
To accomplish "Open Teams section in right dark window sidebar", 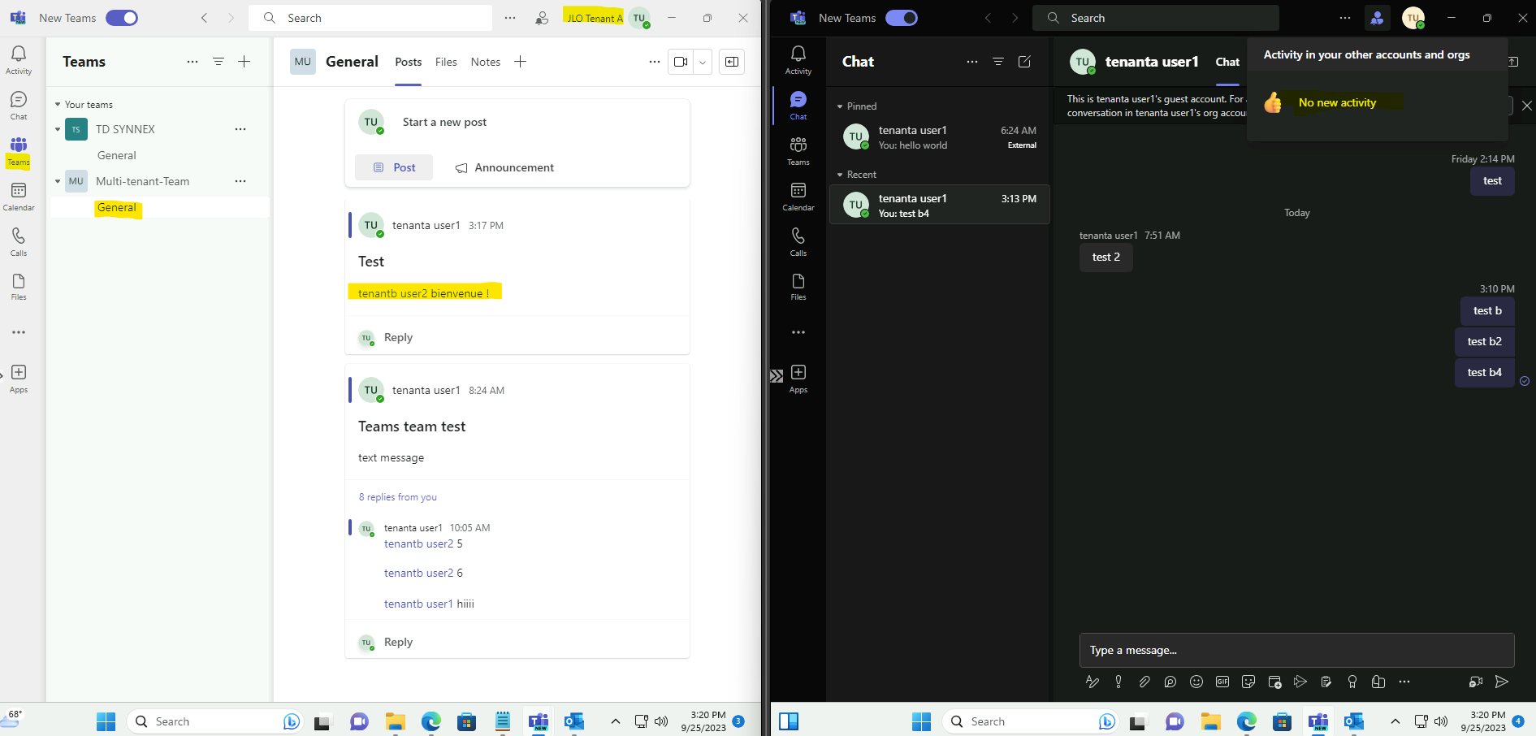I will (798, 151).
